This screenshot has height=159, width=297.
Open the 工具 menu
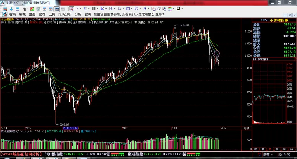tap(52, 14)
